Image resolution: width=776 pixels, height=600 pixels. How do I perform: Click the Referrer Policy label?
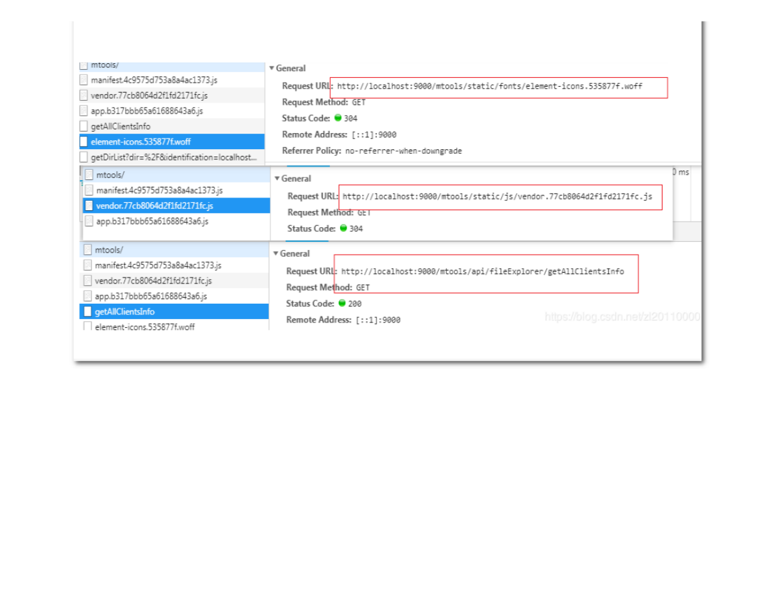point(311,151)
